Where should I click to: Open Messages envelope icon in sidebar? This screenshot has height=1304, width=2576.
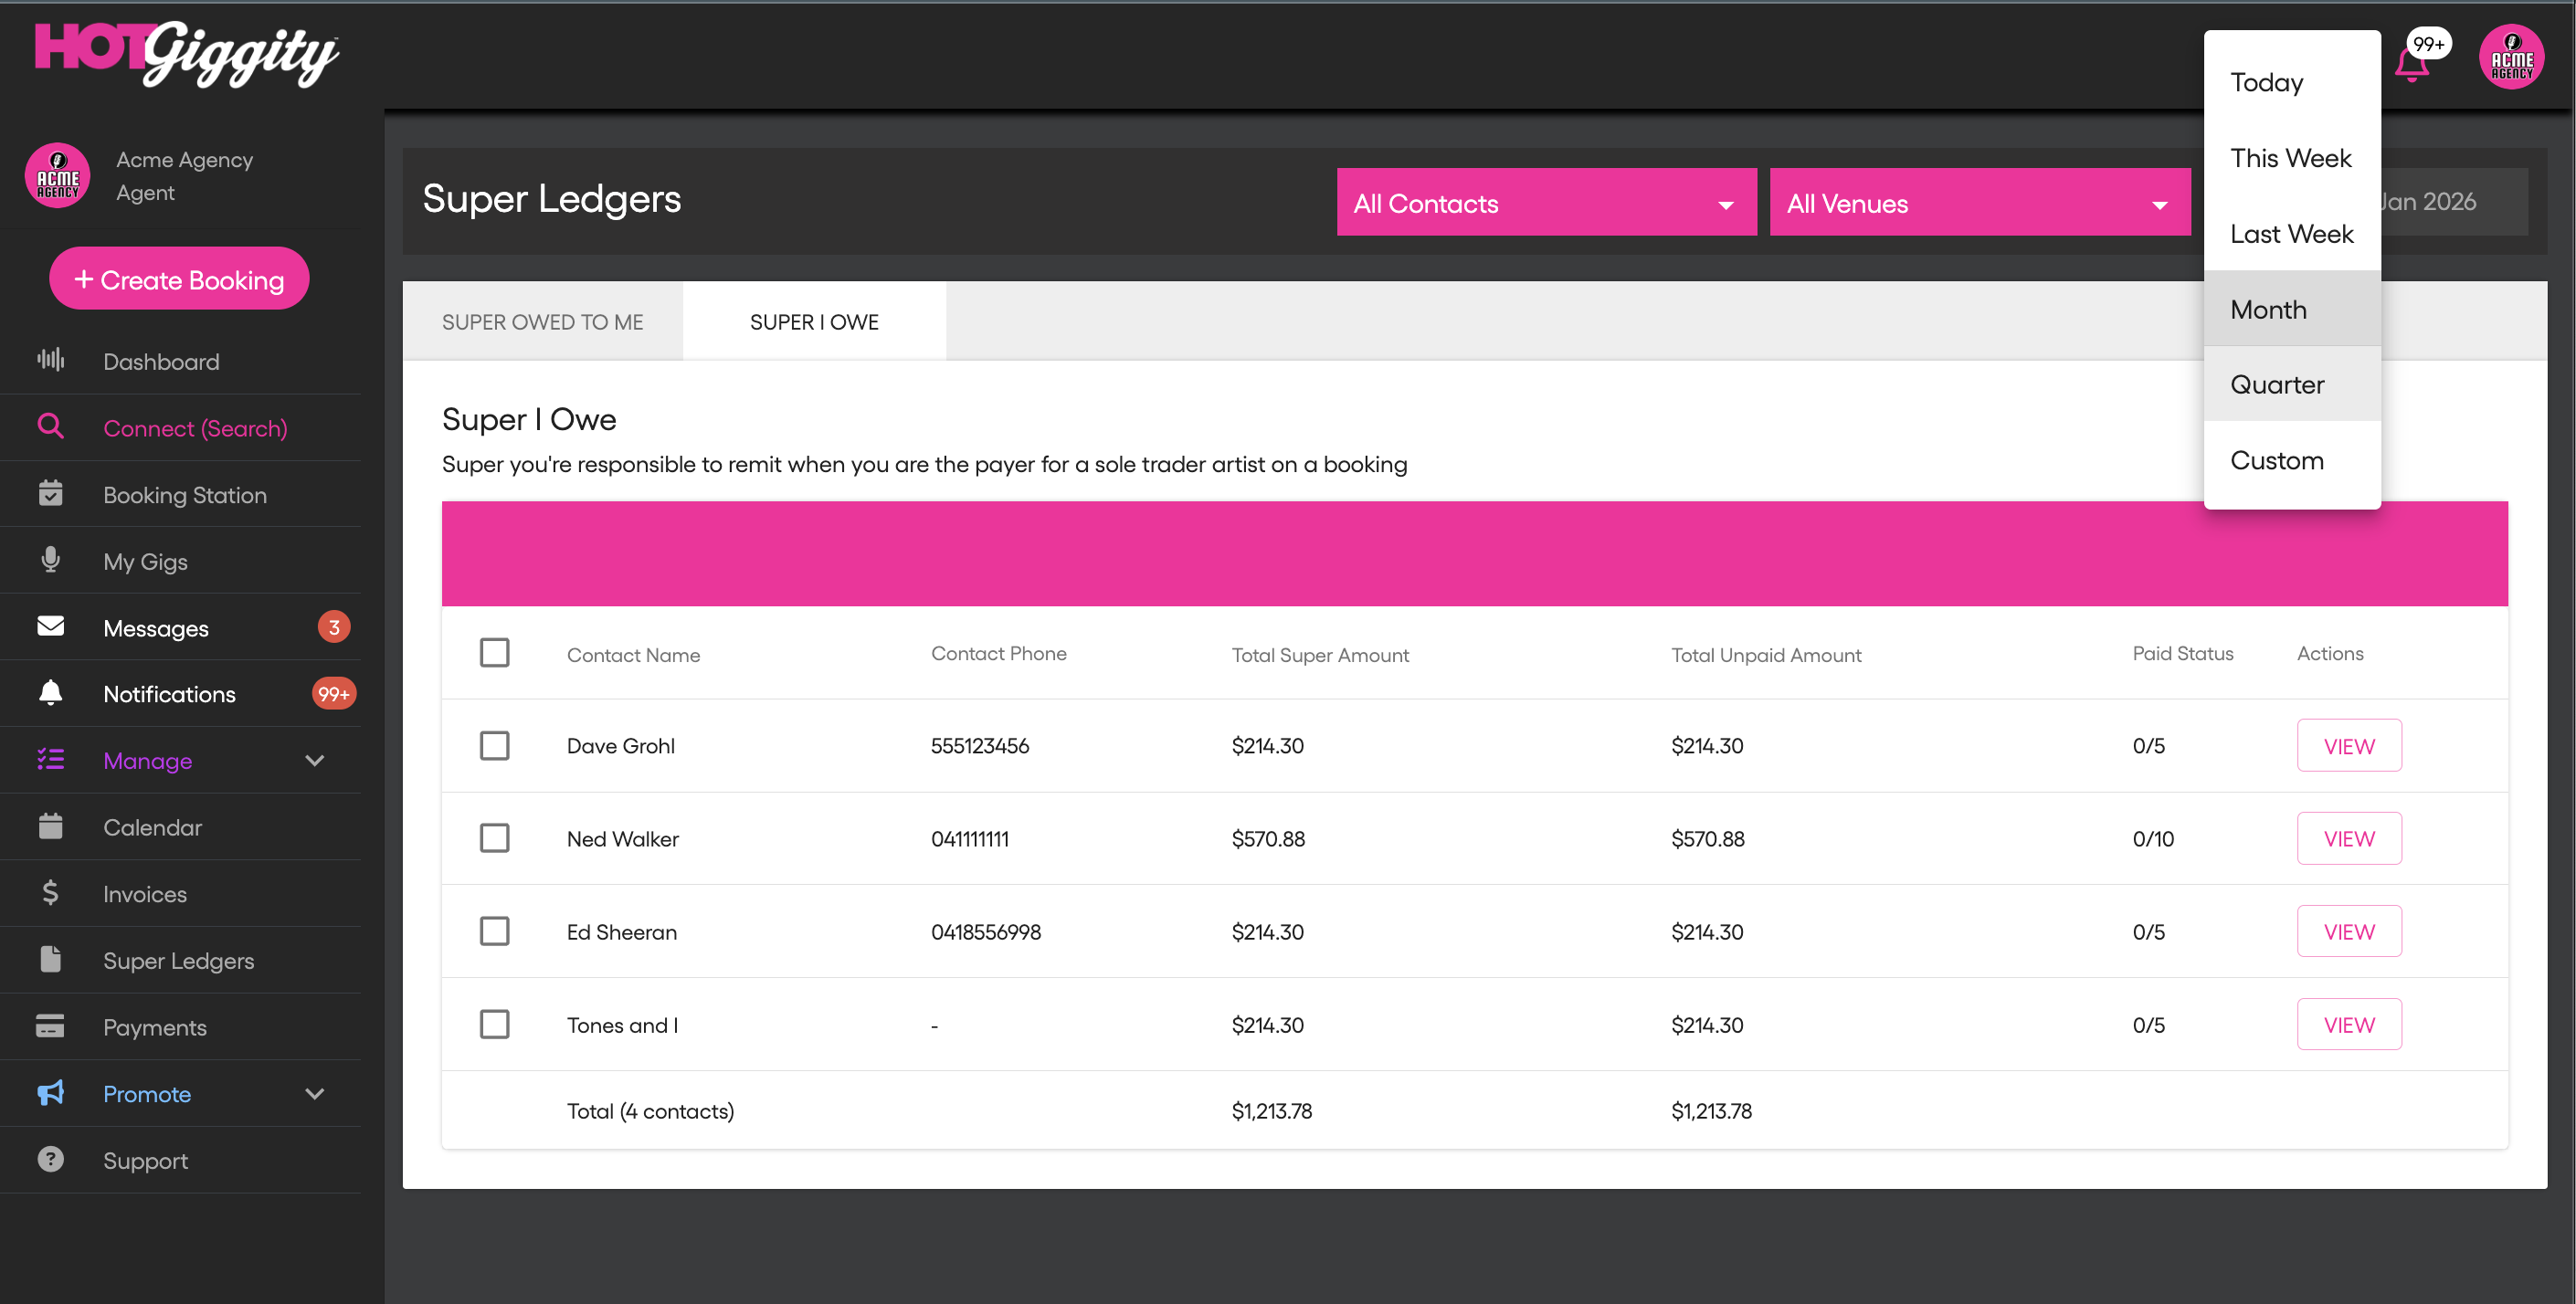[x=50, y=626]
